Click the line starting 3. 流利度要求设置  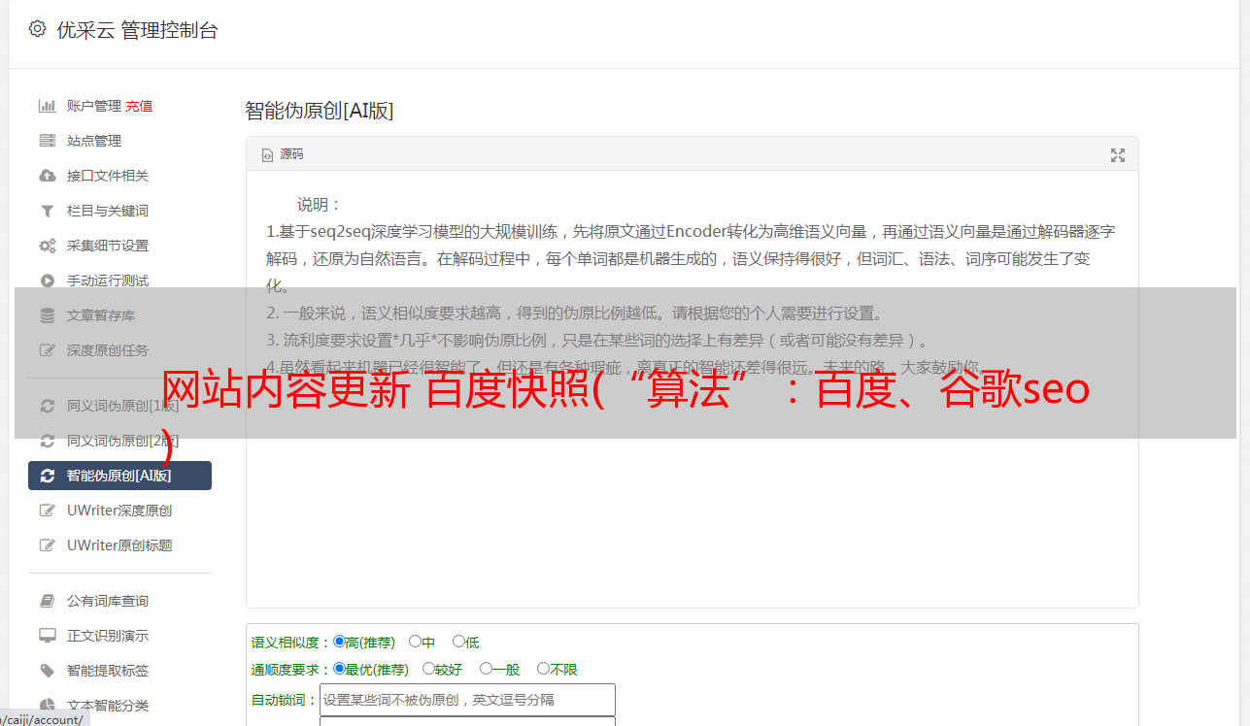(x=598, y=341)
